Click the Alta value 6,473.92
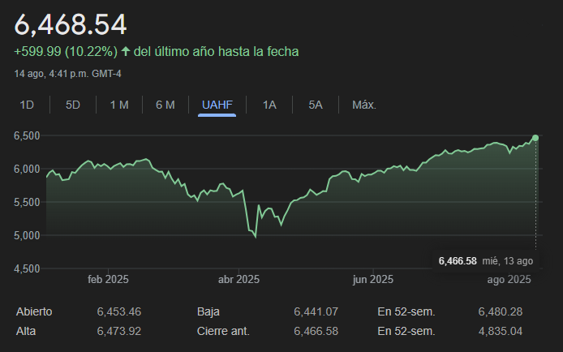The image size is (563, 352). point(118,331)
